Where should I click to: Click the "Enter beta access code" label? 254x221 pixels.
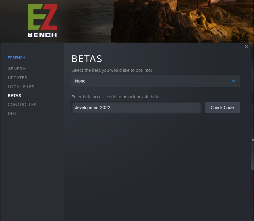[117, 97]
